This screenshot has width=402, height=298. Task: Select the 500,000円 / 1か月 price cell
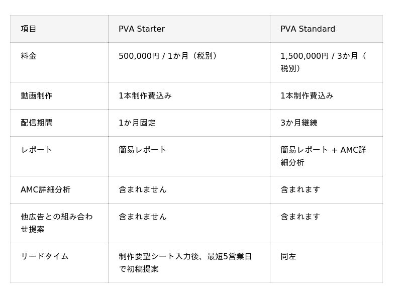point(189,62)
